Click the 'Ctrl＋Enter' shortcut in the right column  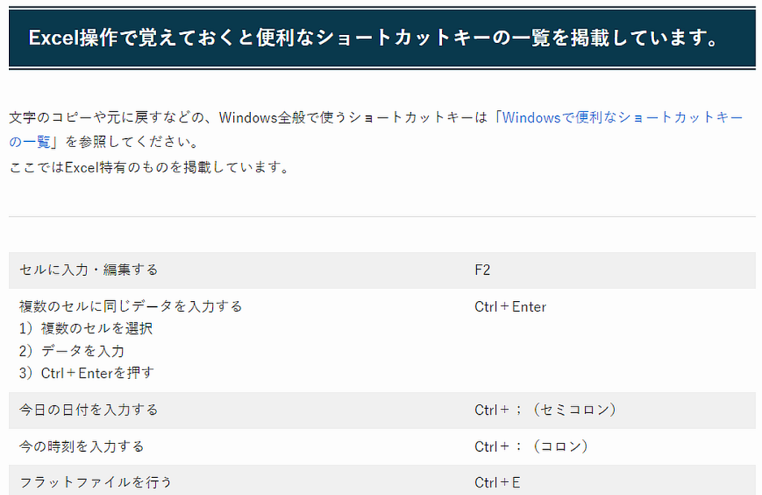(x=510, y=307)
